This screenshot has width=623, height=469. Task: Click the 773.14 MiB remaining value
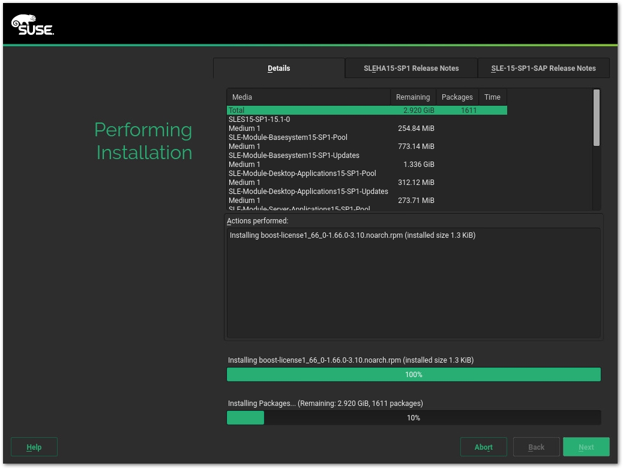point(416,147)
